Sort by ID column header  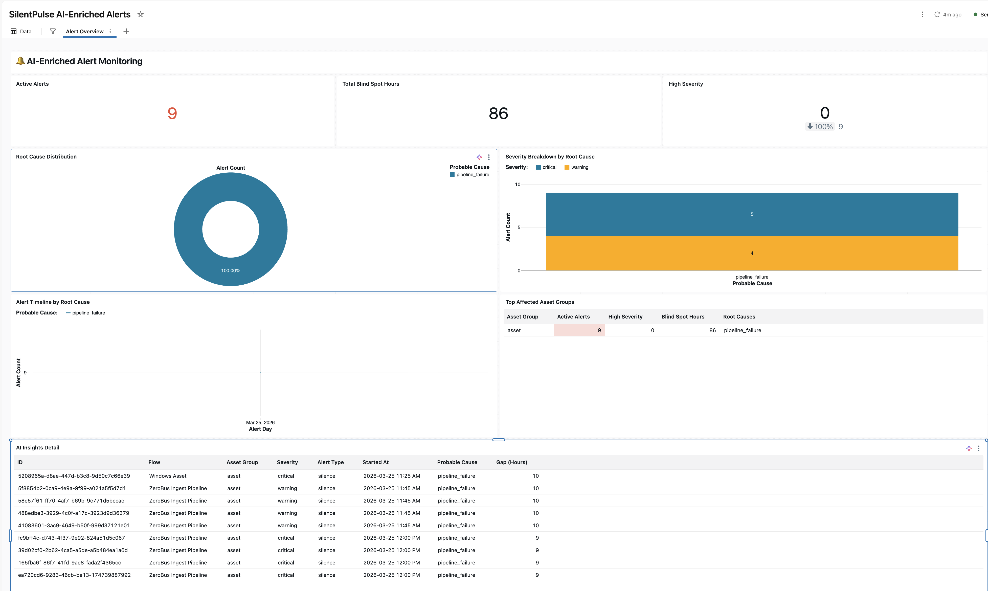20,462
